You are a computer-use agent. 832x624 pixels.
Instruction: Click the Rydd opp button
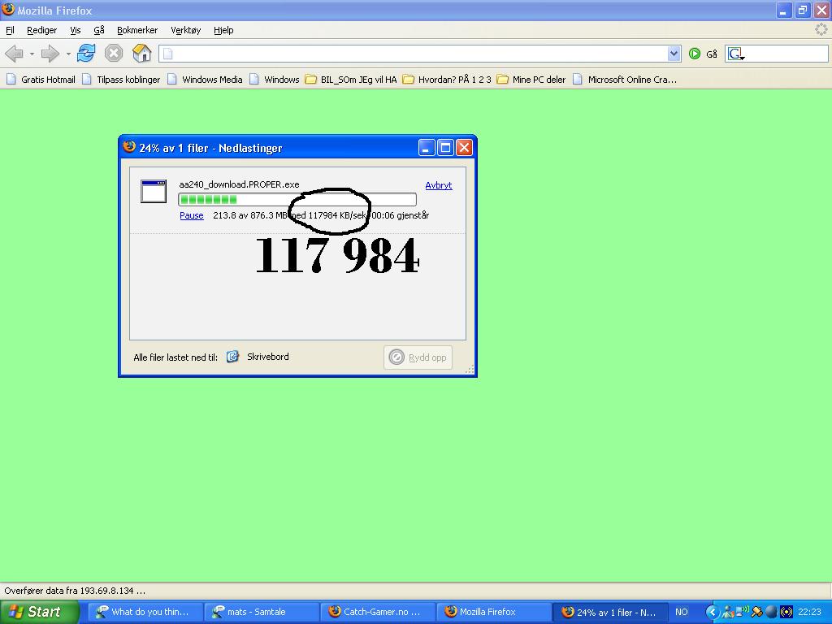[418, 357]
